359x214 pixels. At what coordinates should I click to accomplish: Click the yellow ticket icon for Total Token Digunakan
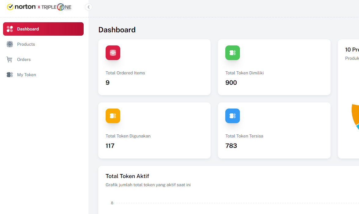tap(113, 116)
